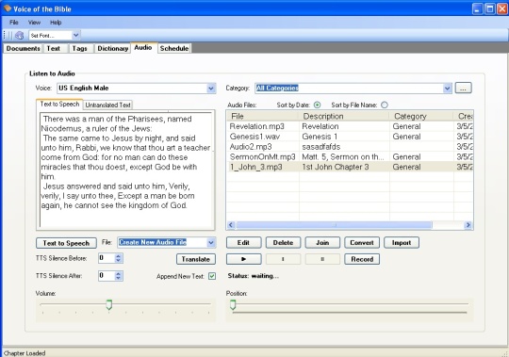This screenshot has height=357, width=509.
Task: Select the Audio2.mp3 file row
Action: click(x=350, y=147)
